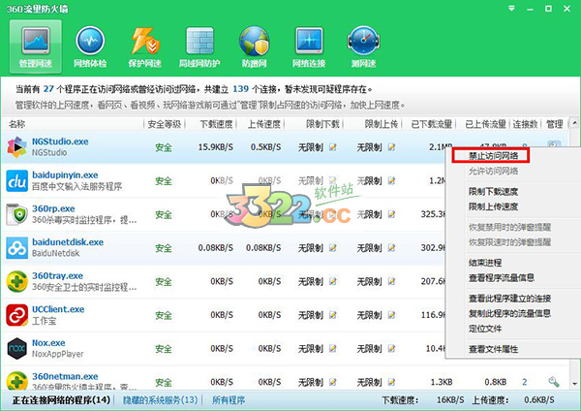This screenshot has width=581, height=411.
Task: Edit download limit for UCClient.exe
Action: pyautogui.click(x=333, y=315)
